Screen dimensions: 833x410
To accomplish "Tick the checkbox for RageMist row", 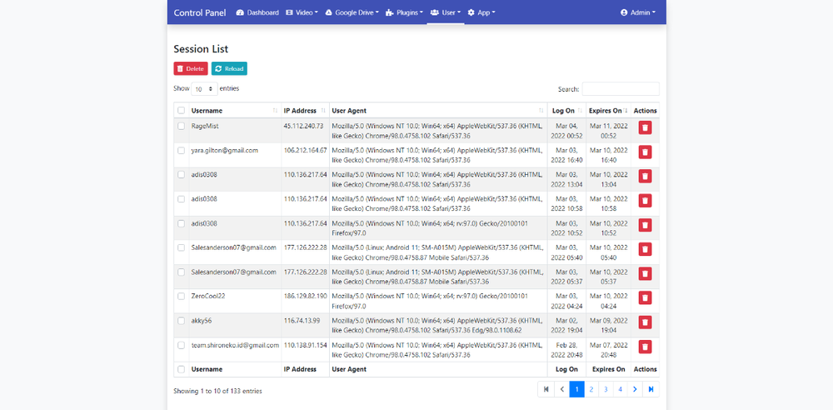I will tap(181, 127).
